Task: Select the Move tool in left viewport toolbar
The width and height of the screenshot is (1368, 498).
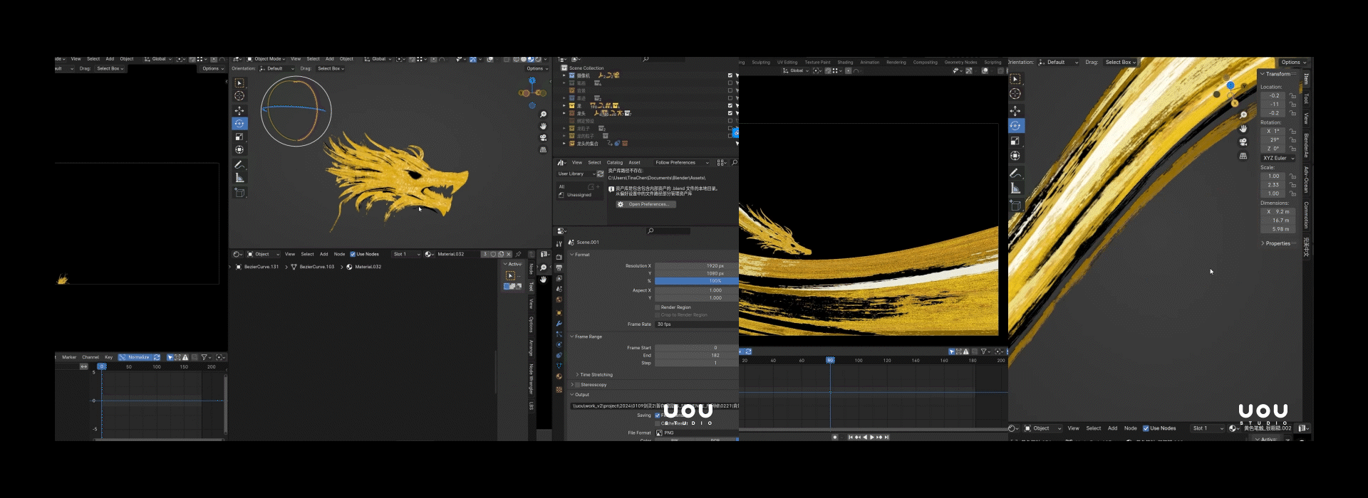Action: (239, 110)
